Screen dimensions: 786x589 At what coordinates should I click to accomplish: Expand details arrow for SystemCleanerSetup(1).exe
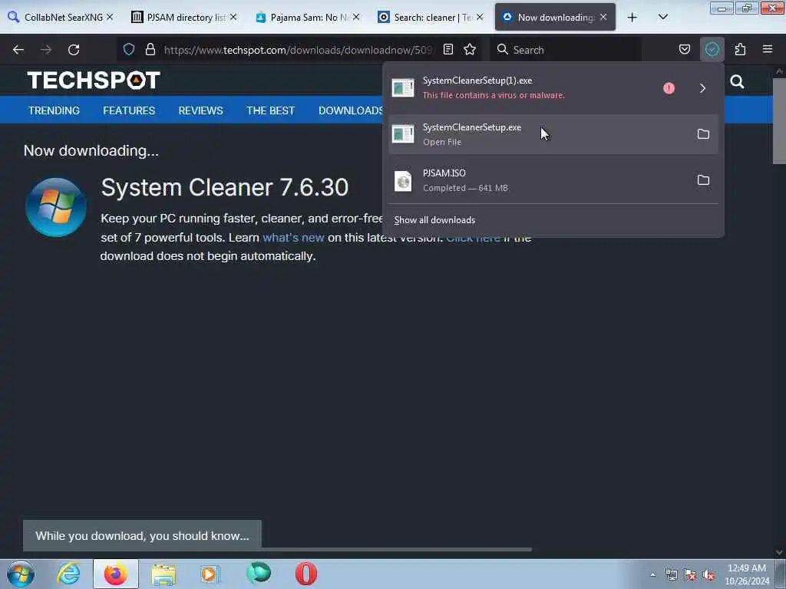(x=702, y=88)
